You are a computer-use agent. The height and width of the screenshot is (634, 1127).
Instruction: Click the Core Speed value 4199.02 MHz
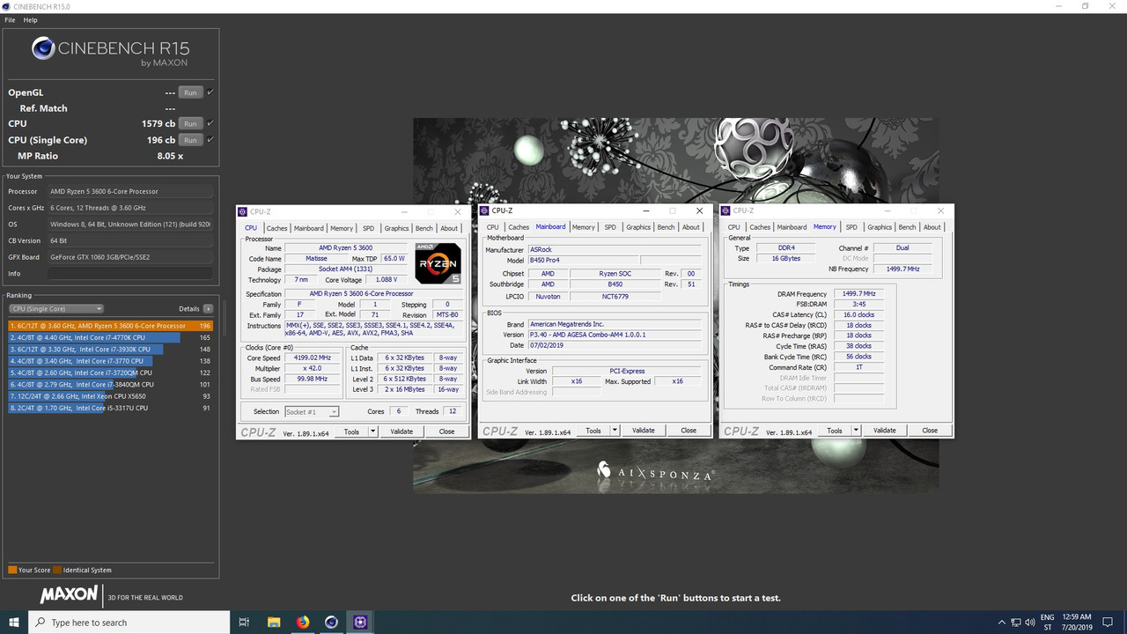pyautogui.click(x=313, y=358)
